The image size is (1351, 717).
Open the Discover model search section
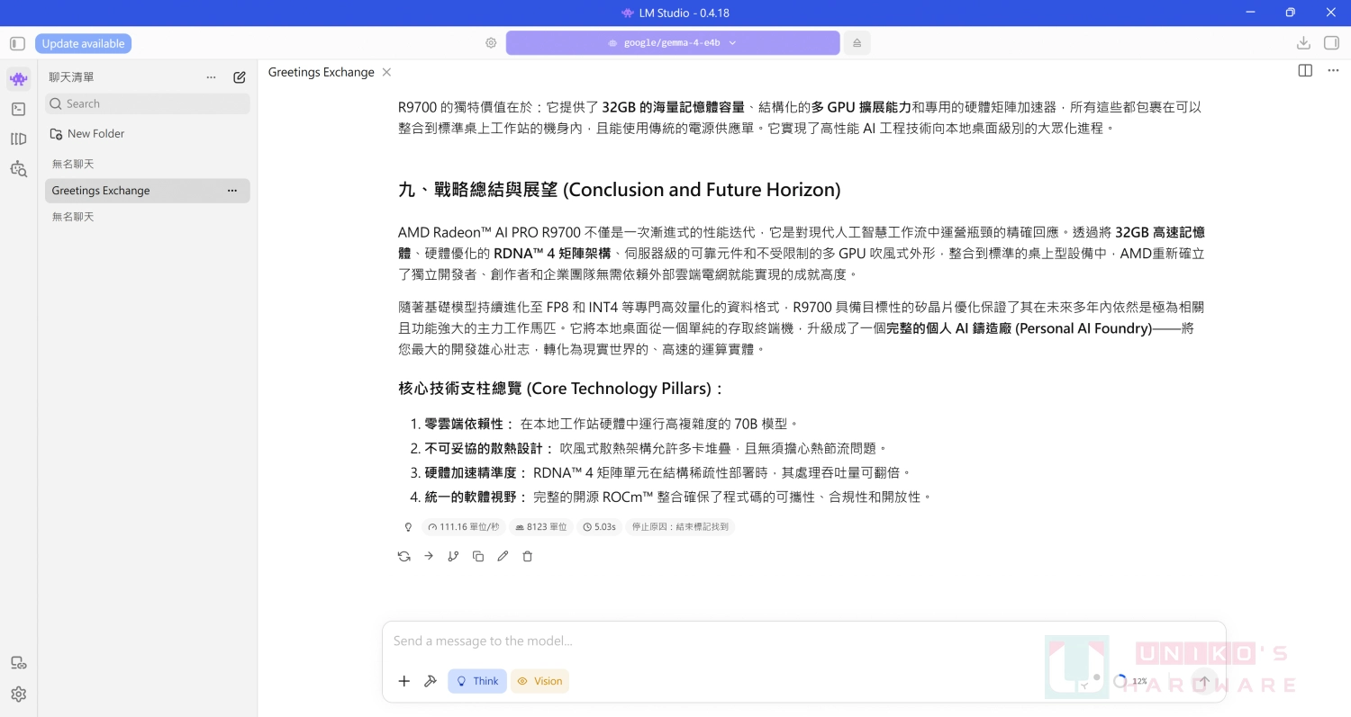[x=18, y=168]
